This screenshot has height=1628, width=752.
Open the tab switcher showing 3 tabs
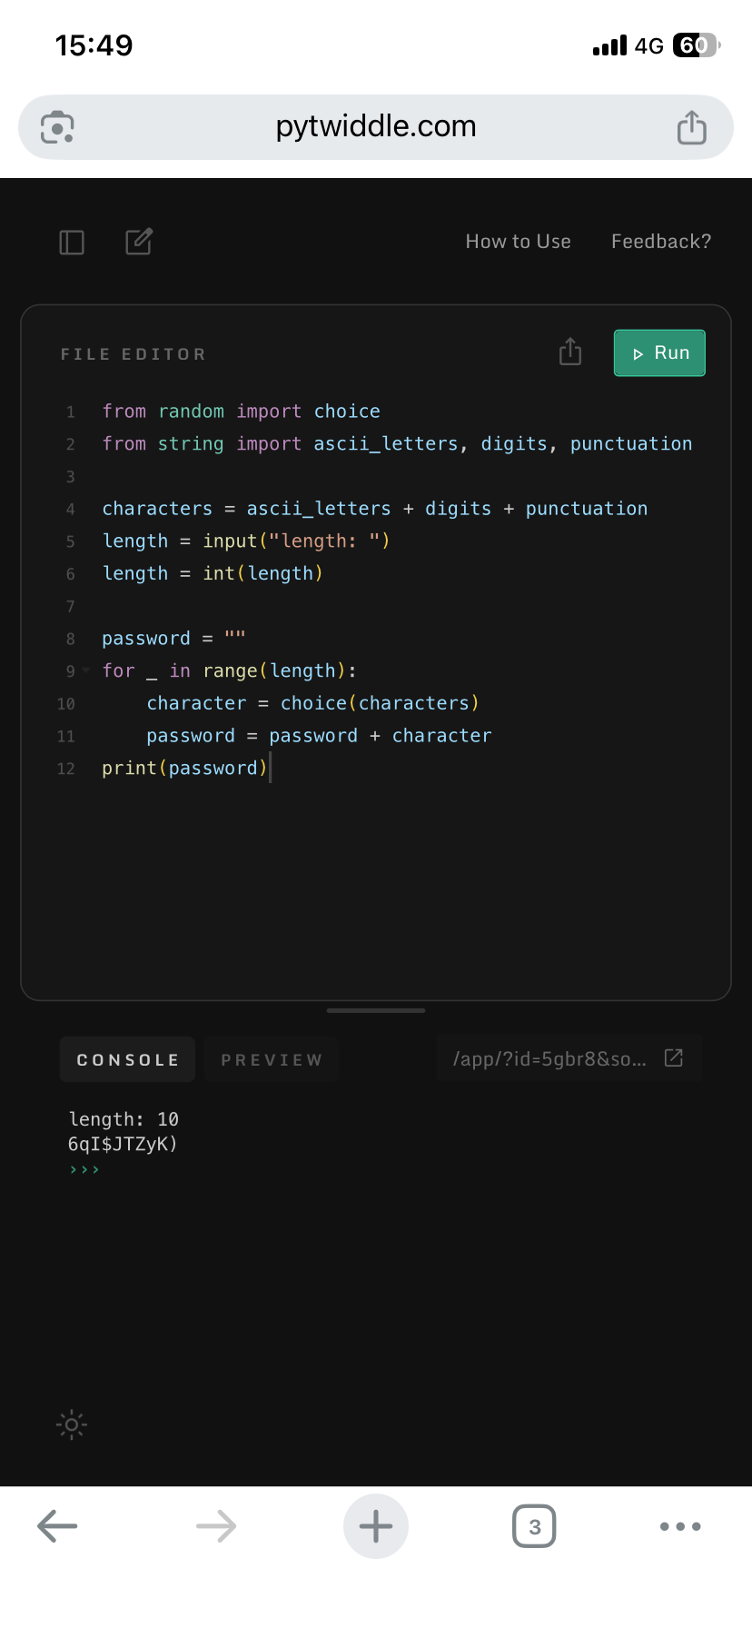(x=535, y=1526)
